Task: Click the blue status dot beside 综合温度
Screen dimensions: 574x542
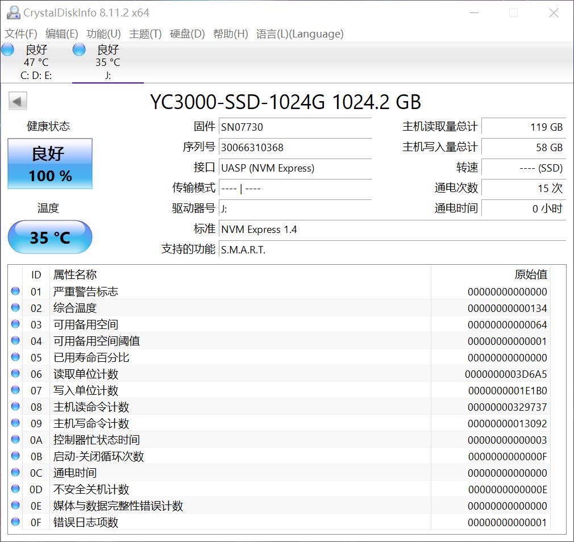Action: pos(15,307)
